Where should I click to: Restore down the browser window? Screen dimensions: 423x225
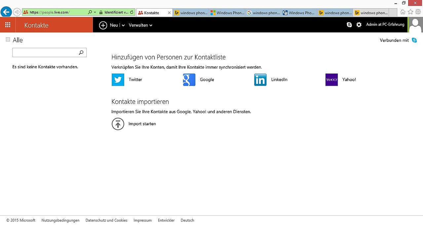click(x=404, y=3)
